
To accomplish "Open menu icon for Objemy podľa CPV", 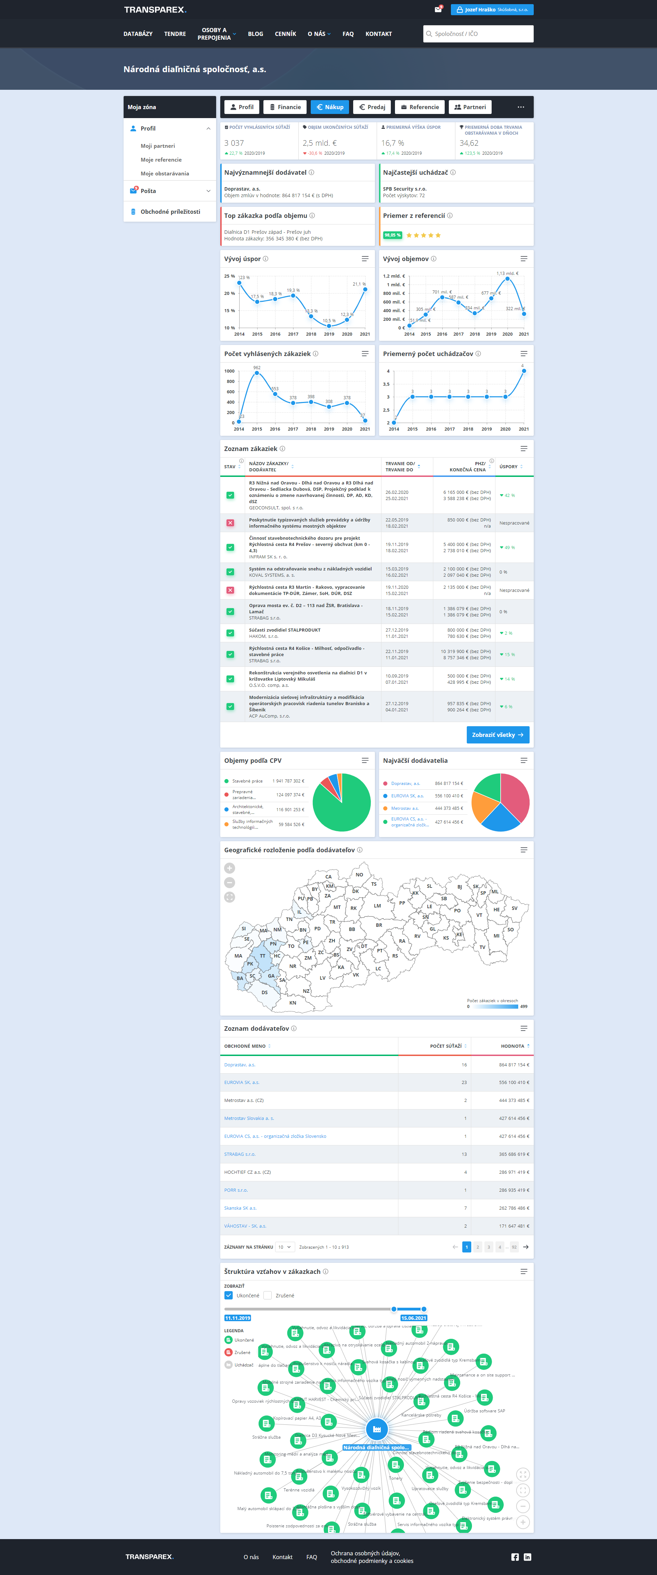I will coord(365,760).
